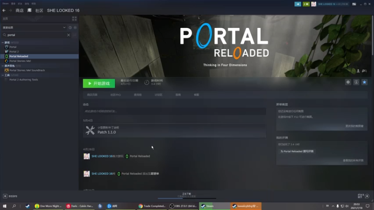
Task: Switch to Big Picture mode icon
Action: click(x=354, y=4)
